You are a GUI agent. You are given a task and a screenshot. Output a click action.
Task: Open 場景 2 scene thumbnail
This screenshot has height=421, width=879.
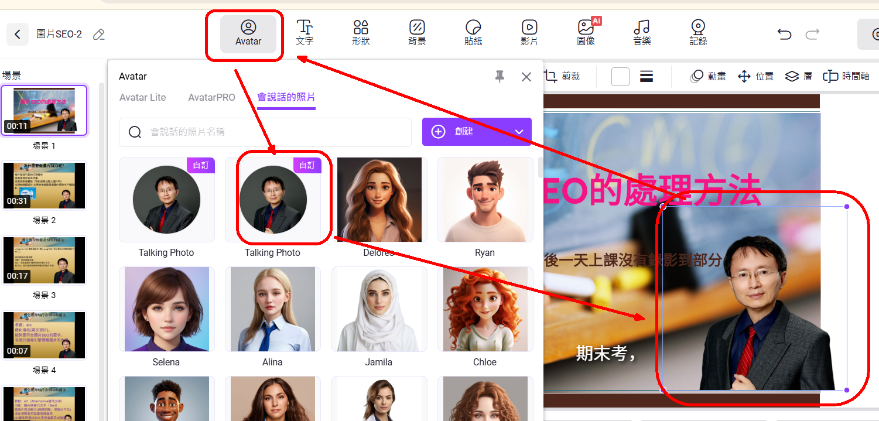click(44, 186)
